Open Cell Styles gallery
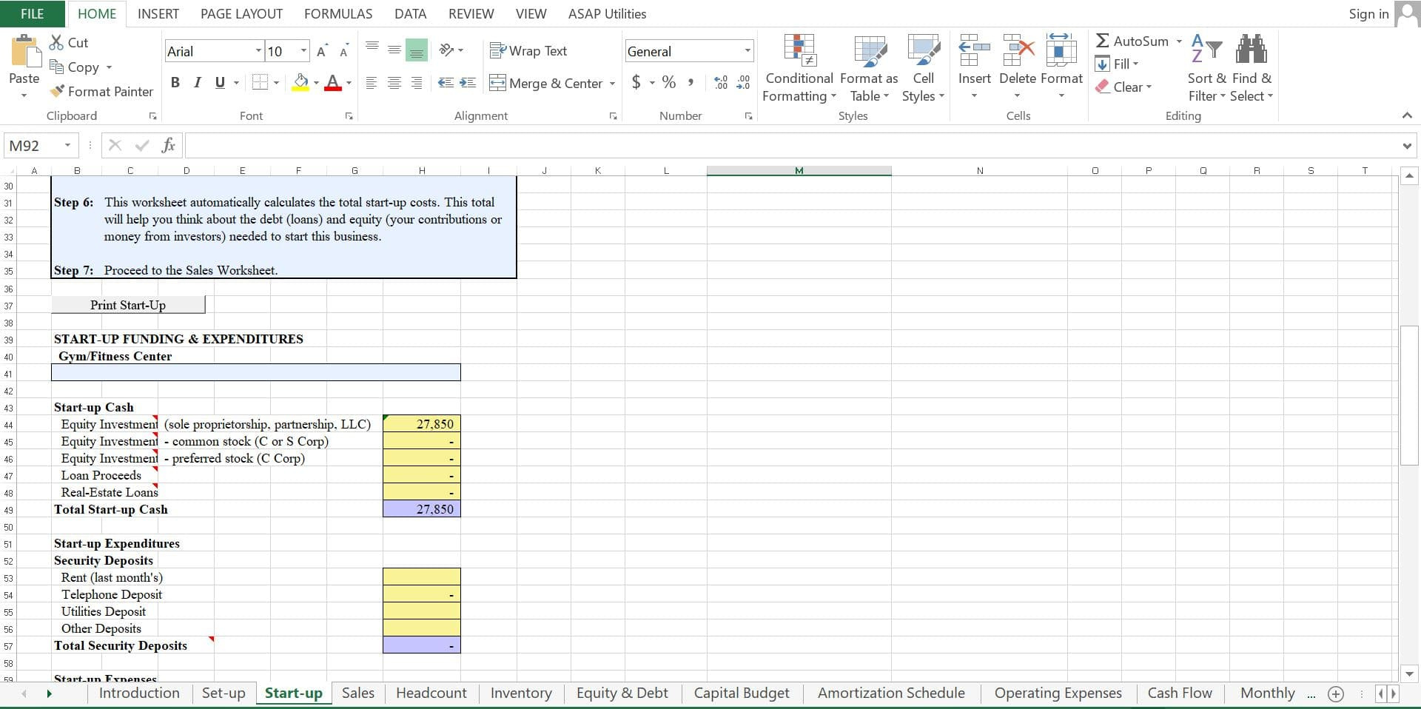Screen dimensions: 1421x709 coord(923,68)
